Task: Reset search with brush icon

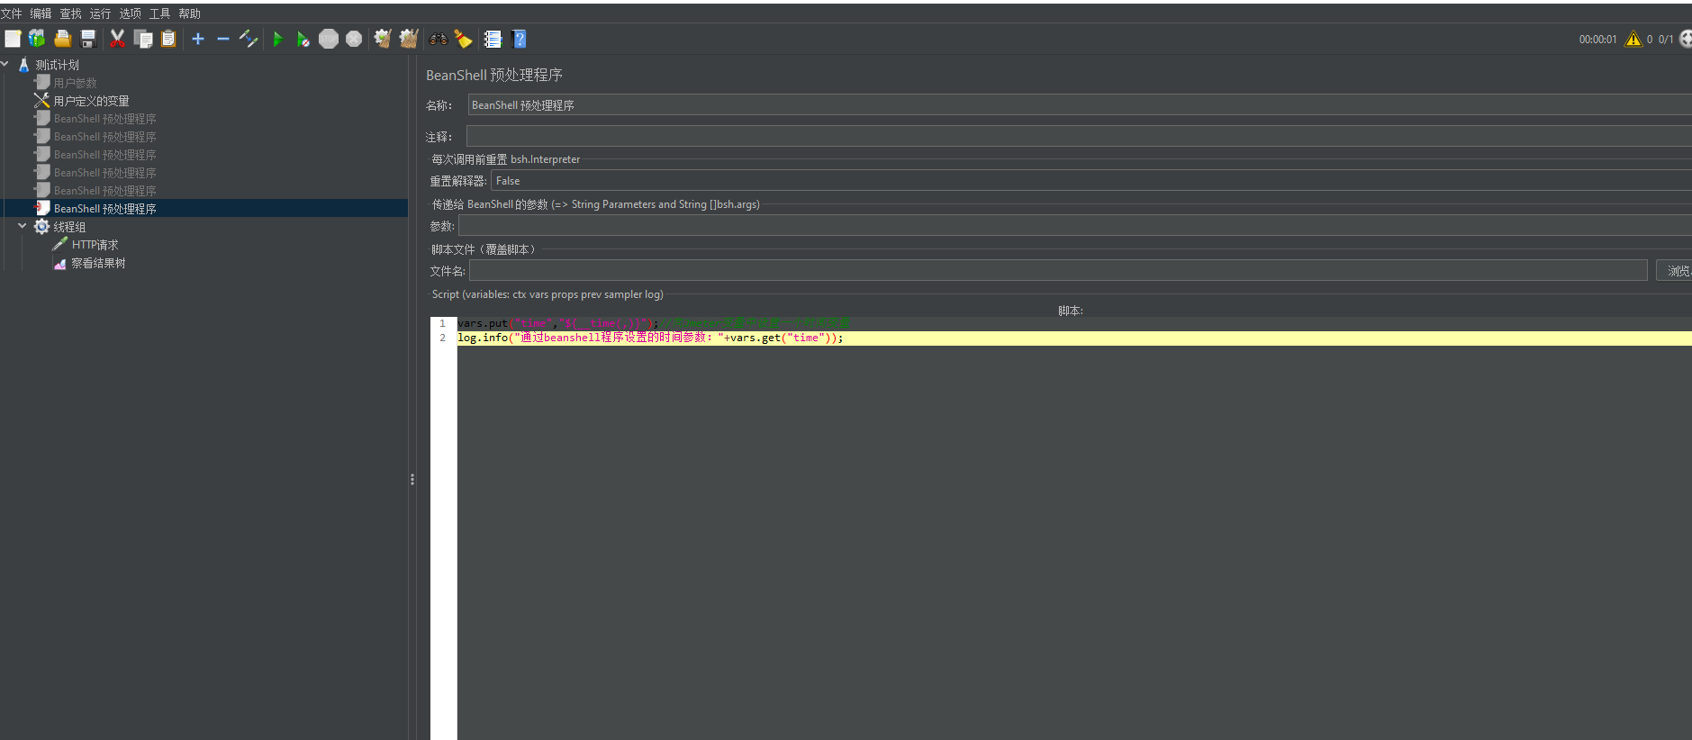Action: click(x=463, y=39)
